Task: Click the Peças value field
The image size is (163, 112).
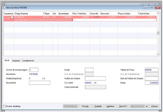Action: tap(151, 83)
